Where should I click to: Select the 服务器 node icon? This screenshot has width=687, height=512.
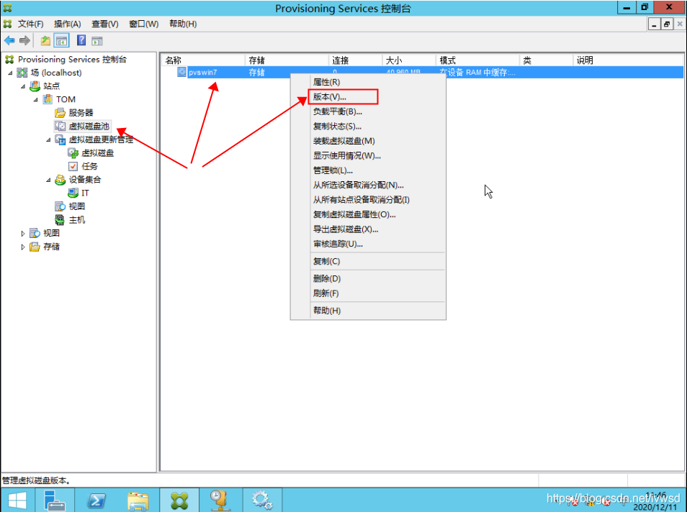pyautogui.click(x=60, y=113)
